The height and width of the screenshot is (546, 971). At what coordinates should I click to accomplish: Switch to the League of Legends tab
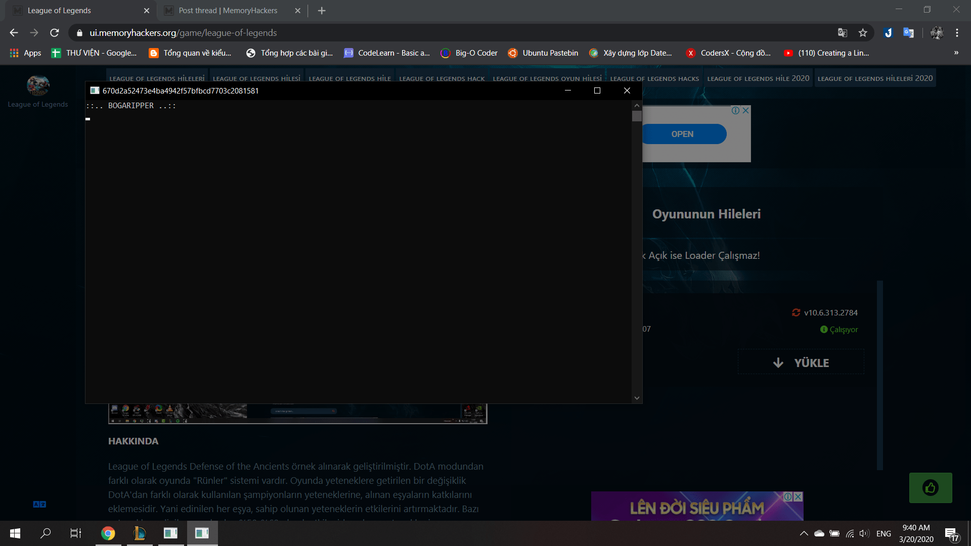point(81,11)
